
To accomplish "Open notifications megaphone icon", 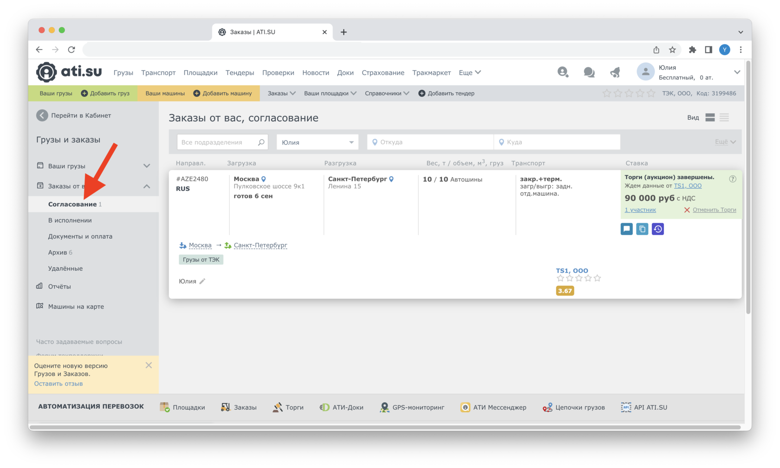I will coord(615,72).
